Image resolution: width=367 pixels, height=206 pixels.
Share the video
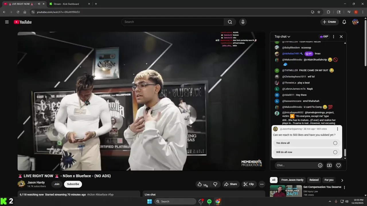[x=231, y=184]
